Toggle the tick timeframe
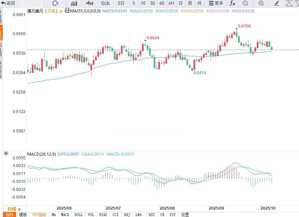The height and width of the screenshot is (217, 299). click(x=105, y=3)
